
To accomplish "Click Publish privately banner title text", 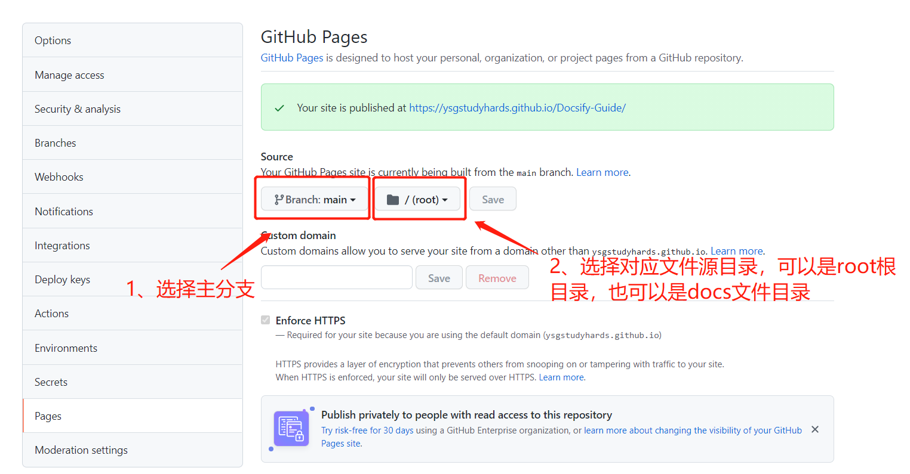I will [466, 415].
